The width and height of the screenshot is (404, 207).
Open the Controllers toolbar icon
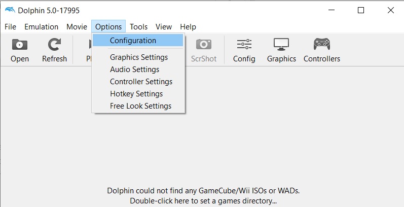[x=322, y=45]
